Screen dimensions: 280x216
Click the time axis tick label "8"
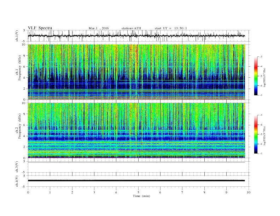coord(204,192)
